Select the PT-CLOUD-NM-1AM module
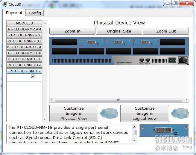 (x=25, y=29)
